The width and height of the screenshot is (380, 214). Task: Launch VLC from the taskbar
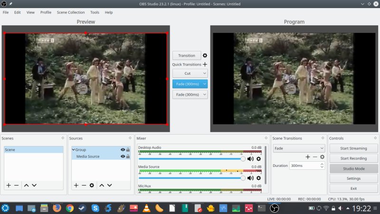pyautogui.click(x=147, y=208)
